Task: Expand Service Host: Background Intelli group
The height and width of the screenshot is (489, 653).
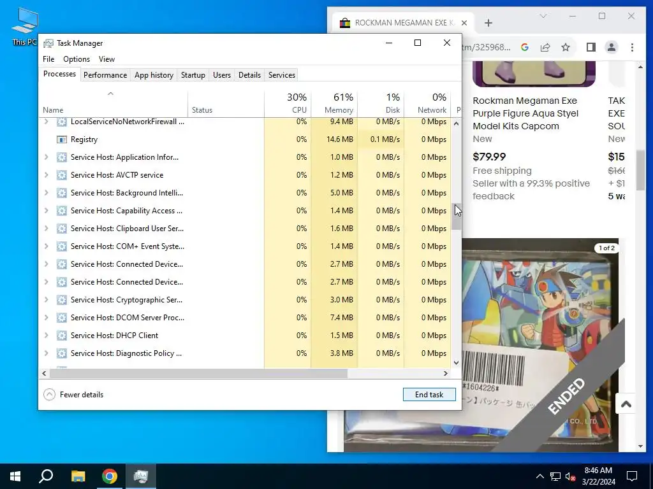Action: click(46, 193)
